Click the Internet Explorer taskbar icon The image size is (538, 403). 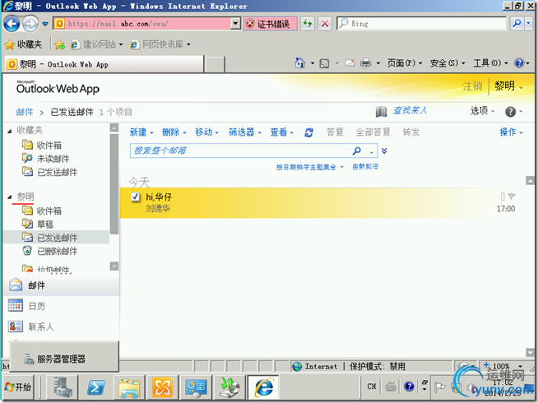(x=263, y=387)
